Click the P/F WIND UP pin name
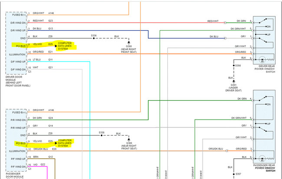Screen dimensions: 282x179 (18, 159)
